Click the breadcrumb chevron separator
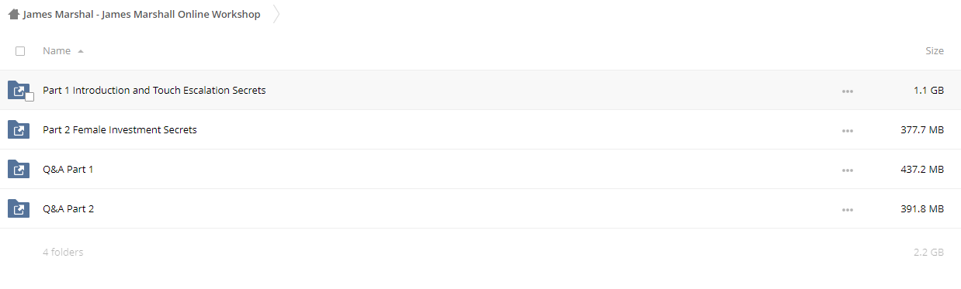Viewport: 961px width, 289px height. pos(276,15)
